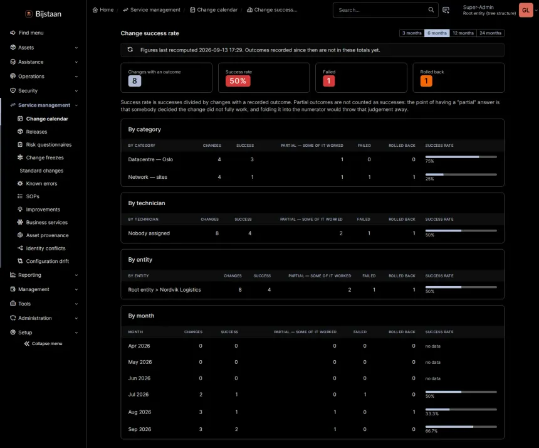Open Change calendar breadcrumb link
539x448 pixels.
pyautogui.click(x=214, y=9)
